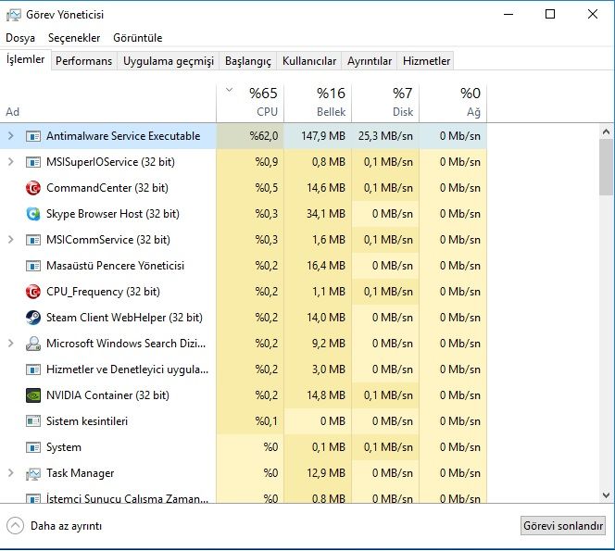Expand the Task Manager process row
This screenshot has width=615, height=551.
point(10,473)
